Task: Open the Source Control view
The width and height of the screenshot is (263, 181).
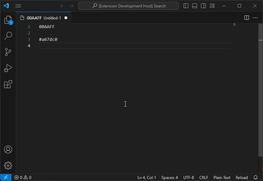Action: [x=8, y=52]
